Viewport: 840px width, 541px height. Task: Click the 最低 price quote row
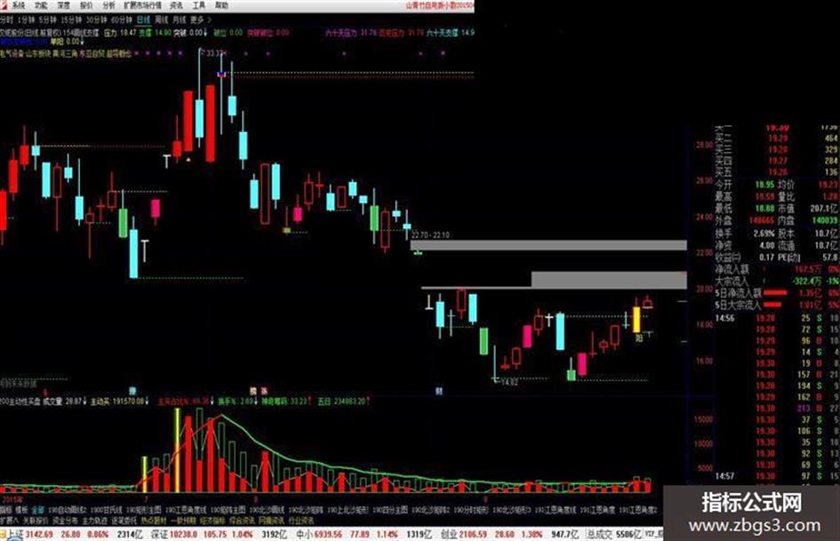click(745, 209)
